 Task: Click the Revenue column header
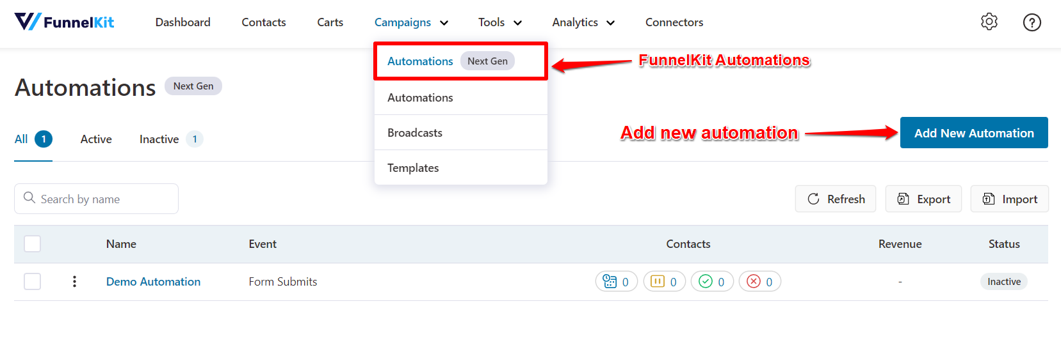point(900,244)
